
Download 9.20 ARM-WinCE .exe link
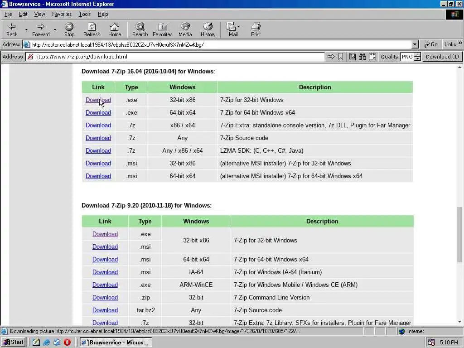105,285
